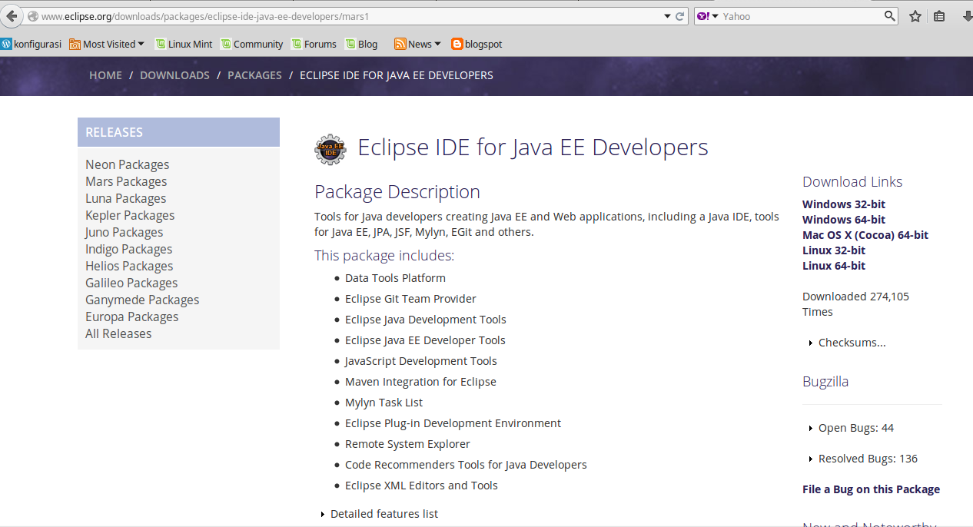Click the RELEASES sidebar header
The image size is (973, 527).
tap(178, 132)
